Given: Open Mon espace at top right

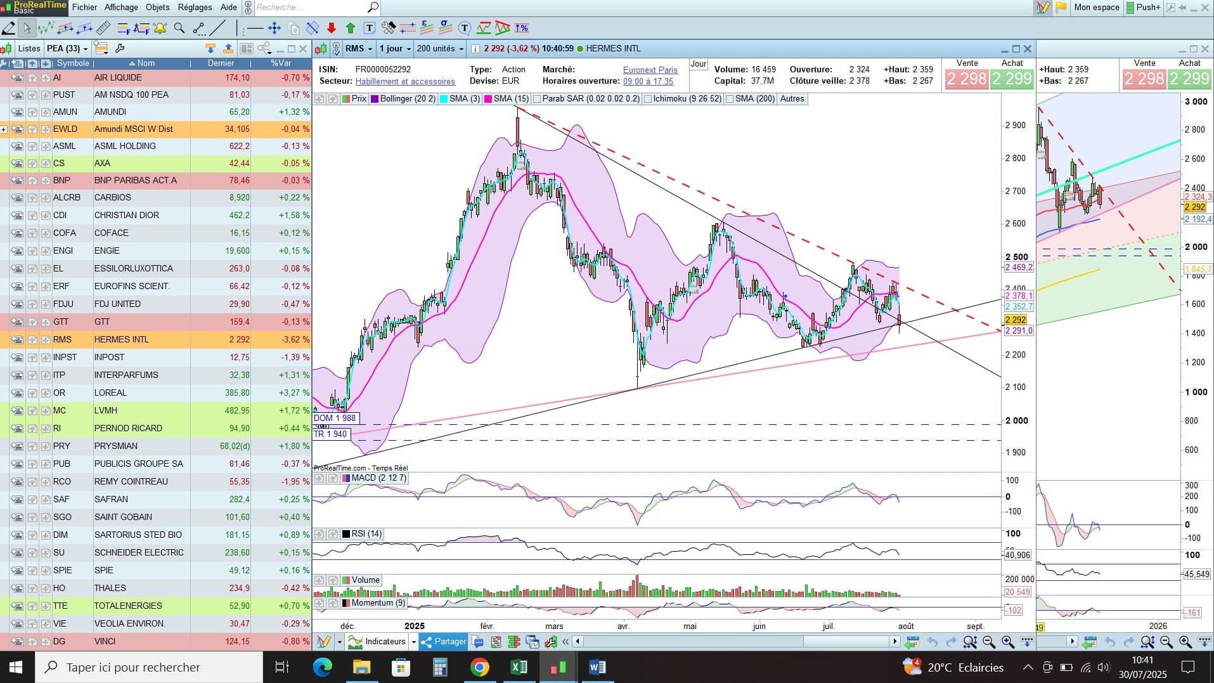Looking at the screenshot, I should [1097, 8].
